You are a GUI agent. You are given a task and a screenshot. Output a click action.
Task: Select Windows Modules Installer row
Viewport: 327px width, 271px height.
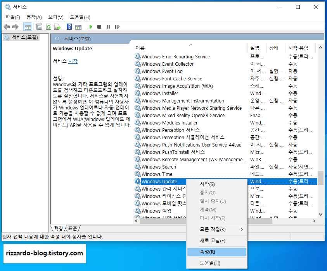click(x=225, y=123)
